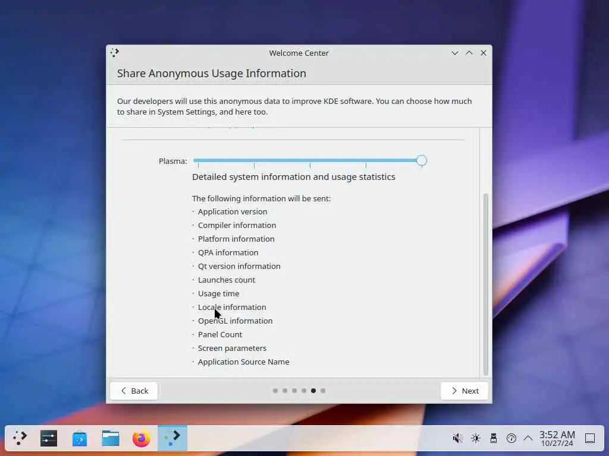
Task: Click 'Locale information' list entry
Action: coord(233,307)
